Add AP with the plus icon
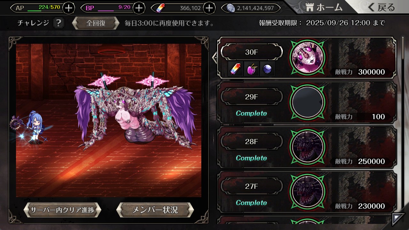Image resolution: width=409 pixels, height=230 pixels. pos(69,8)
